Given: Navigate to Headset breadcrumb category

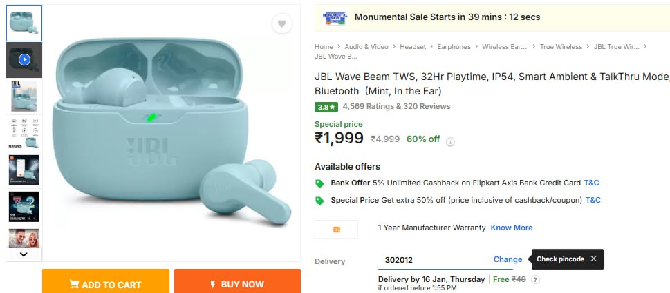Looking at the screenshot, I should [x=413, y=47].
